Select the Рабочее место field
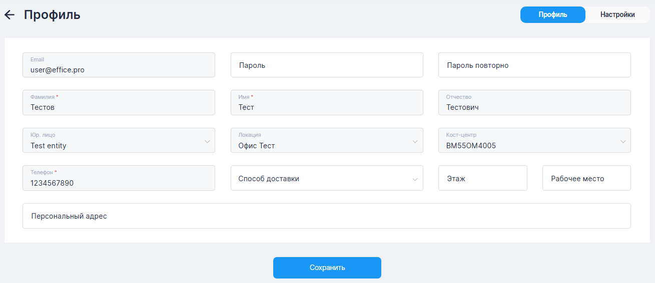 (586, 178)
